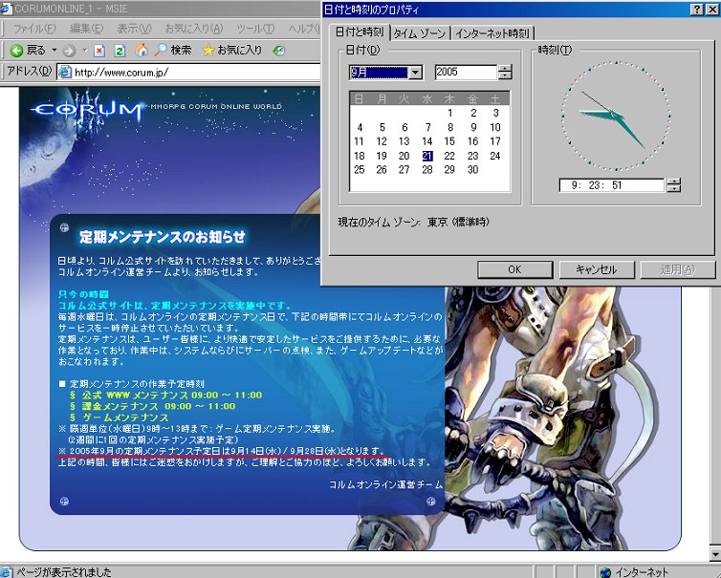Stop page loading with the red X icon

pyautogui.click(x=98, y=51)
